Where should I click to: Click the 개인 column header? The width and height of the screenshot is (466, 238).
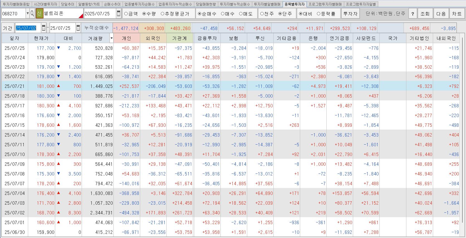127,38
